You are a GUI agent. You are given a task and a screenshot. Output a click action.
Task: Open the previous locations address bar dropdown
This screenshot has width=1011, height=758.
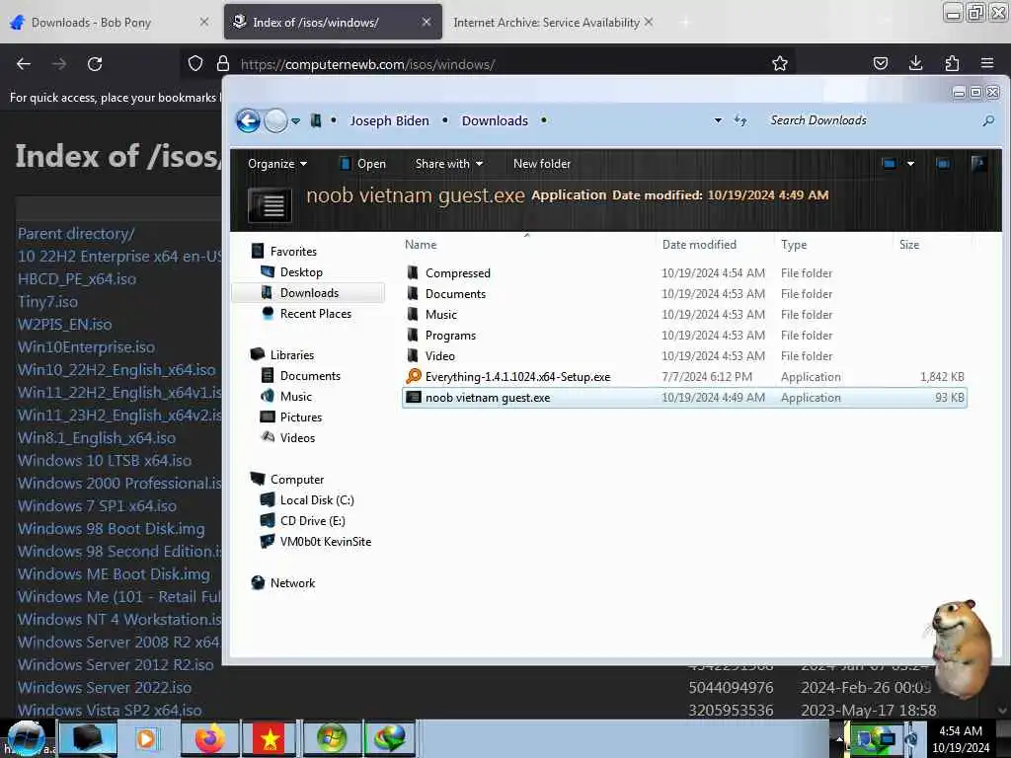coord(718,120)
